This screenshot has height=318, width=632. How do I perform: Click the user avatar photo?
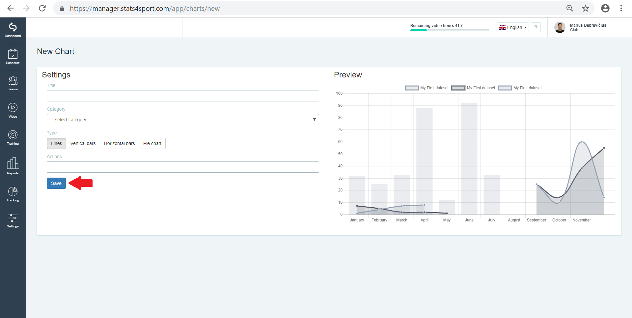coord(560,27)
